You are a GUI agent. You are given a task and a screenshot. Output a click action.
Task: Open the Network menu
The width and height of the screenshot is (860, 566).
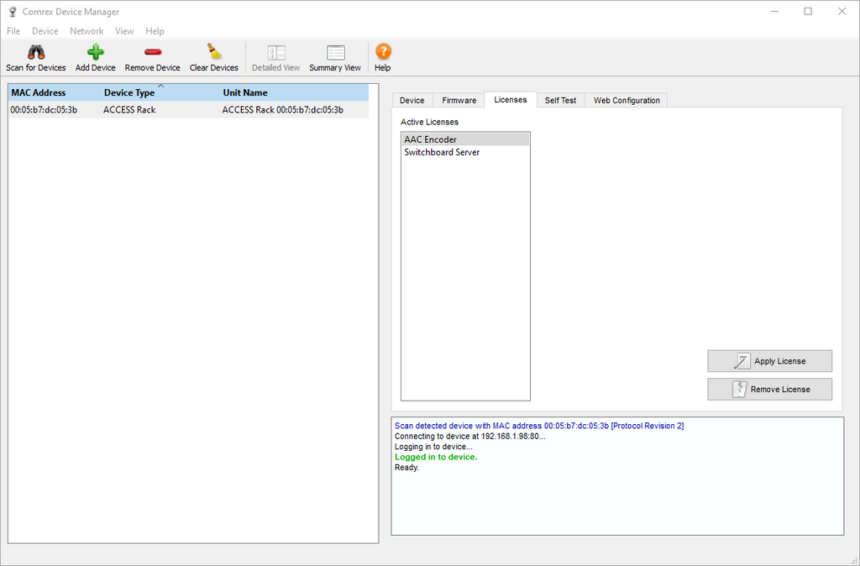tap(87, 31)
